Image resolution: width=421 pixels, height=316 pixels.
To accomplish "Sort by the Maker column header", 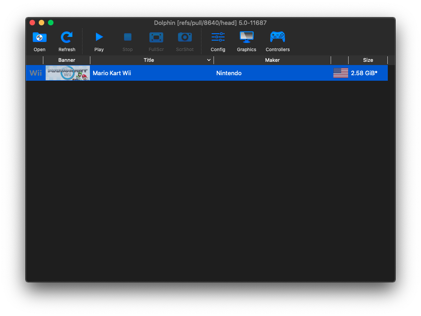I will pyautogui.click(x=272, y=60).
